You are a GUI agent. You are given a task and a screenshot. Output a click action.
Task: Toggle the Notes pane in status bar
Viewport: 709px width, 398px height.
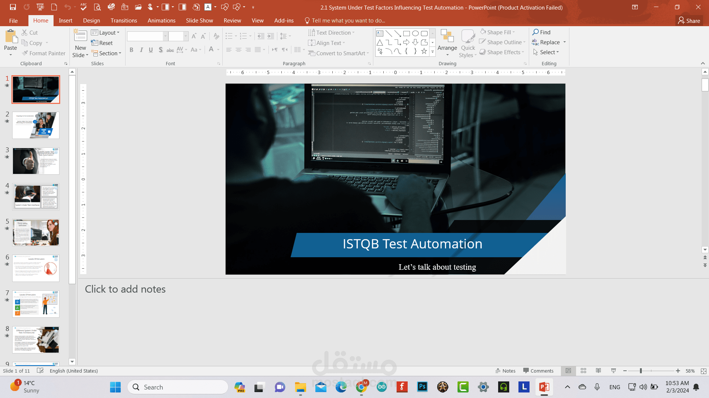[x=505, y=371]
